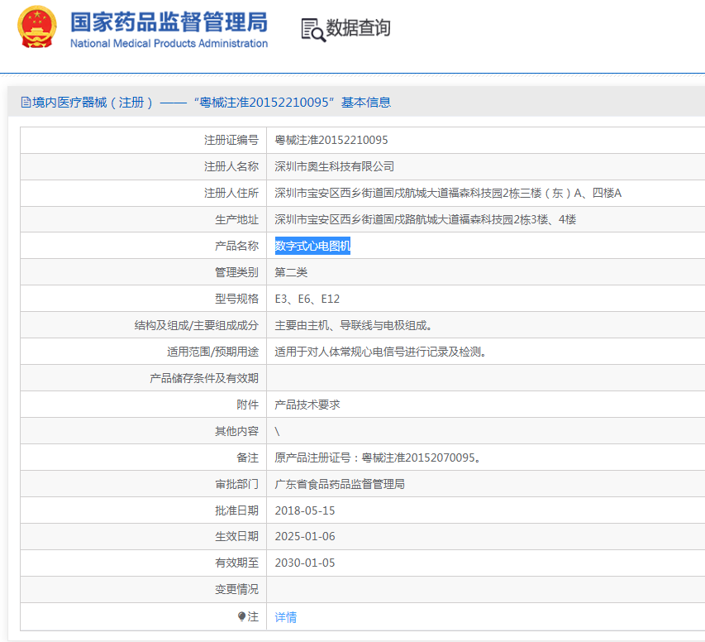Click the 结构及组成/主要组成成分 label
Screen dimensions: 705x642
197,325
